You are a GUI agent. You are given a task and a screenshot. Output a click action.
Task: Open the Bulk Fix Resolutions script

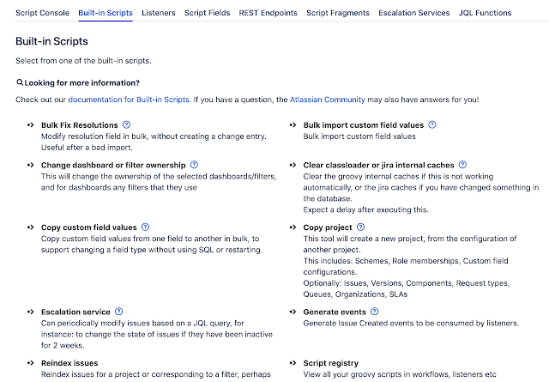[x=80, y=125]
